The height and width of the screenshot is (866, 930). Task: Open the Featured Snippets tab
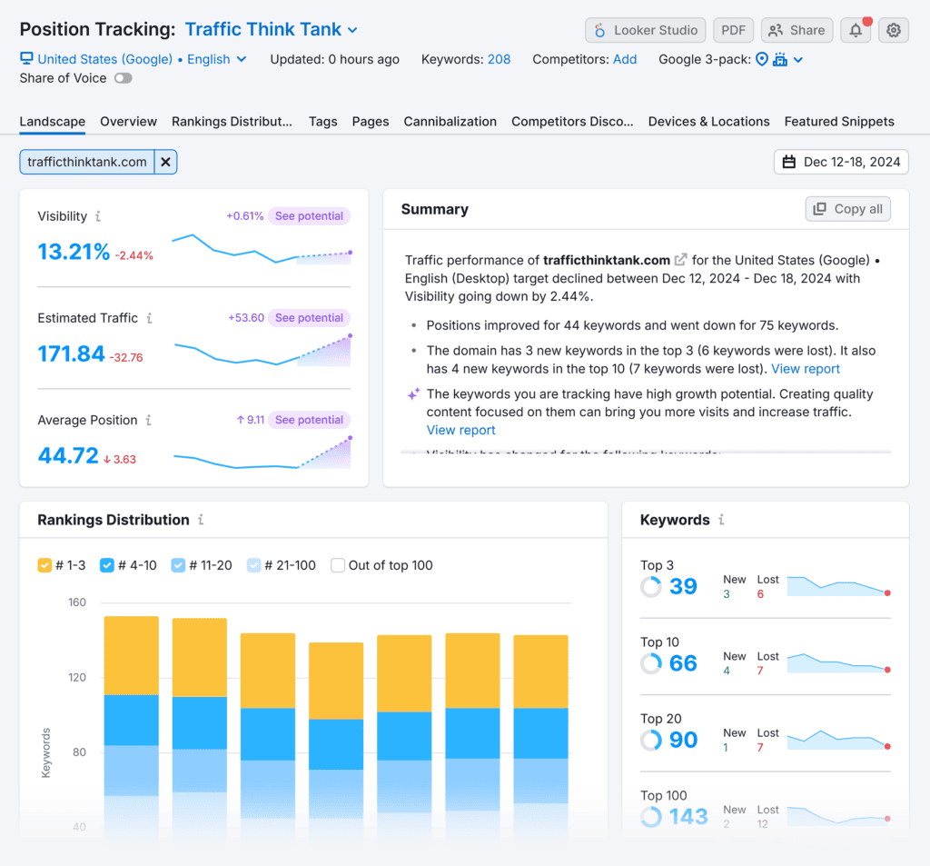click(x=839, y=122)
